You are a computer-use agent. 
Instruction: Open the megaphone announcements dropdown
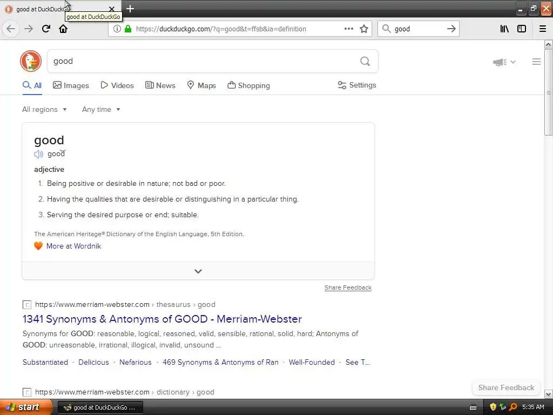click(x=504, y=62)
